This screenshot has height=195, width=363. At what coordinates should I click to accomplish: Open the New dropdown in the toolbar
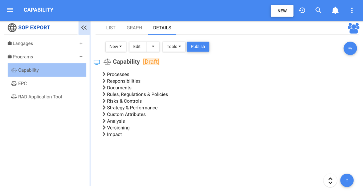click(x=116, y=47)
